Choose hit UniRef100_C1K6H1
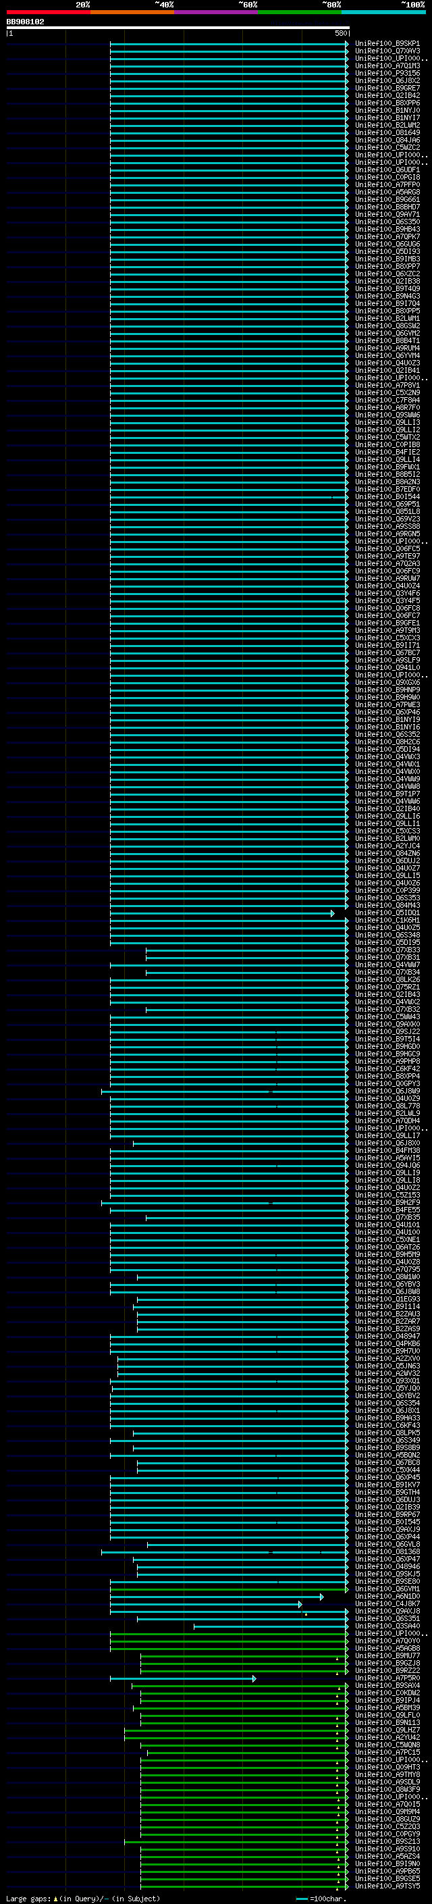This screenshot has height=1904, width=432. (387, 920)
